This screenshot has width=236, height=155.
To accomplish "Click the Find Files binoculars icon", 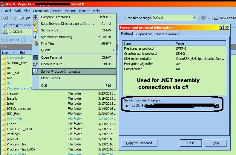I will [x=36, y=43].
